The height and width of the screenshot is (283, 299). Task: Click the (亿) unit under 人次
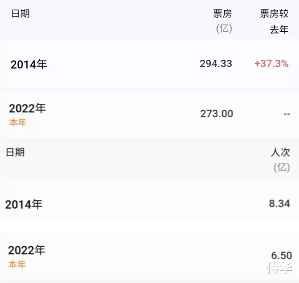tap(282, 168)
